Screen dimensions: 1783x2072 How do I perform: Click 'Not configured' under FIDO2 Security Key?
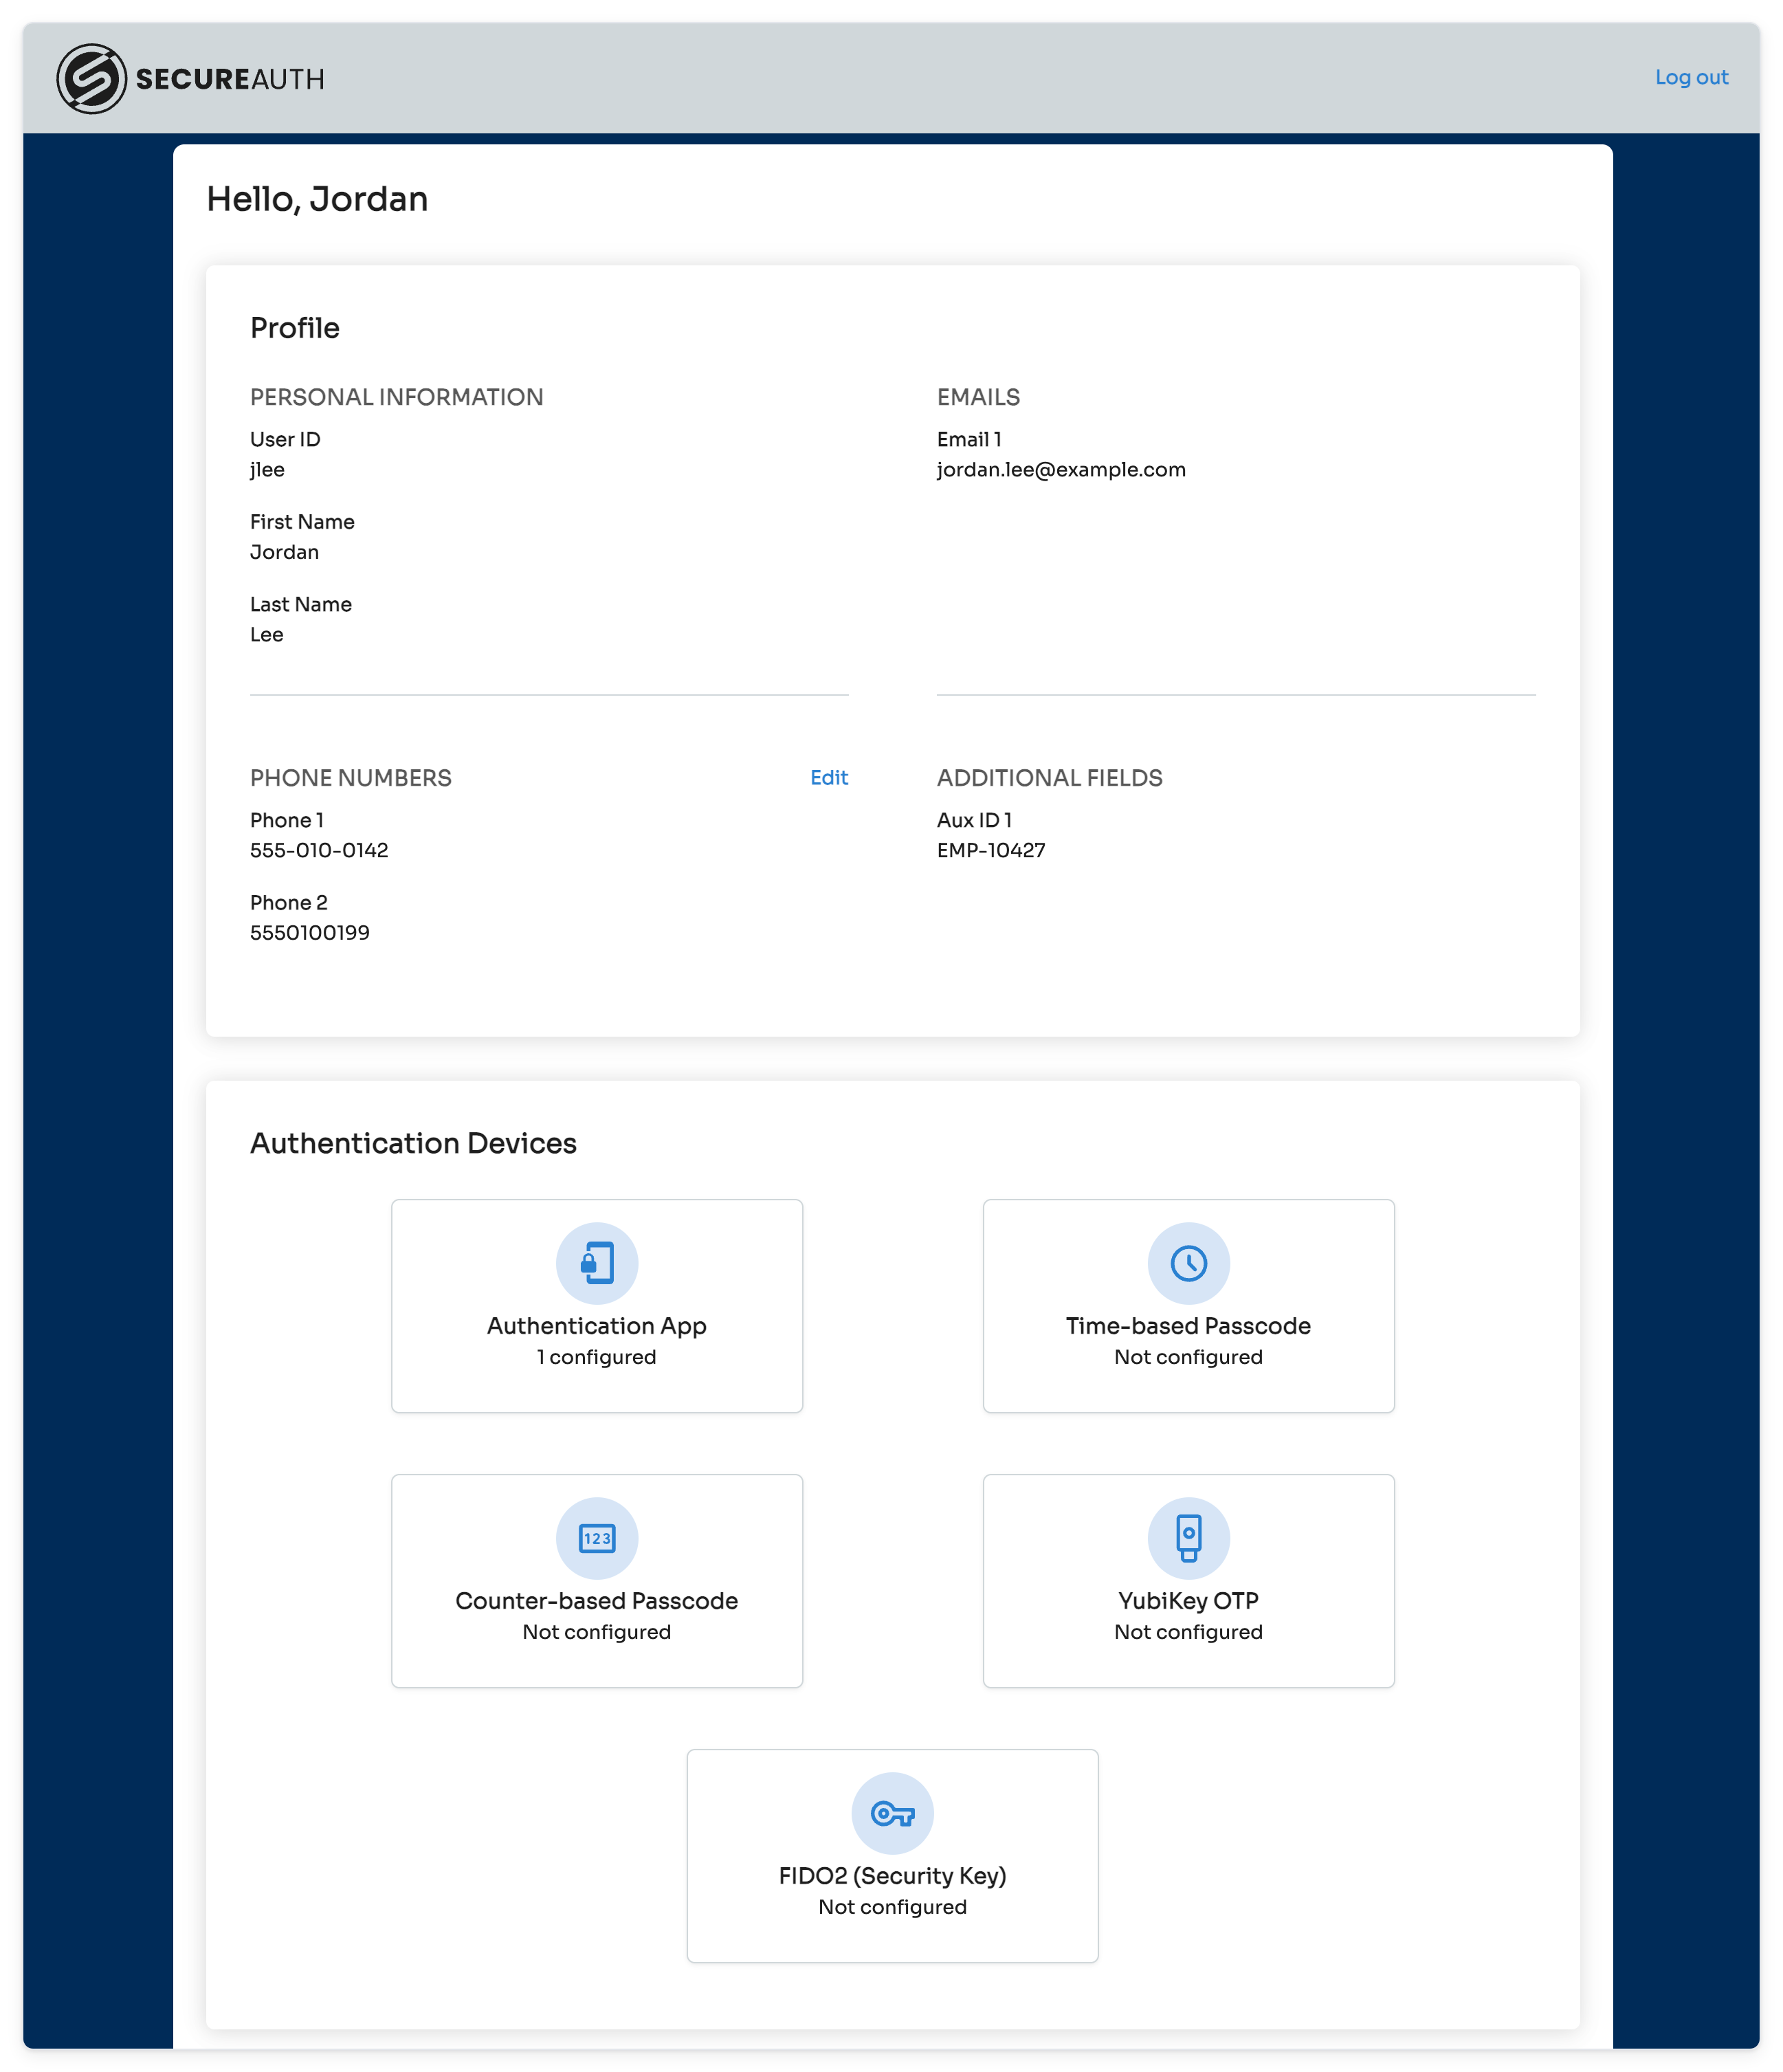(x=892, y=1907)
